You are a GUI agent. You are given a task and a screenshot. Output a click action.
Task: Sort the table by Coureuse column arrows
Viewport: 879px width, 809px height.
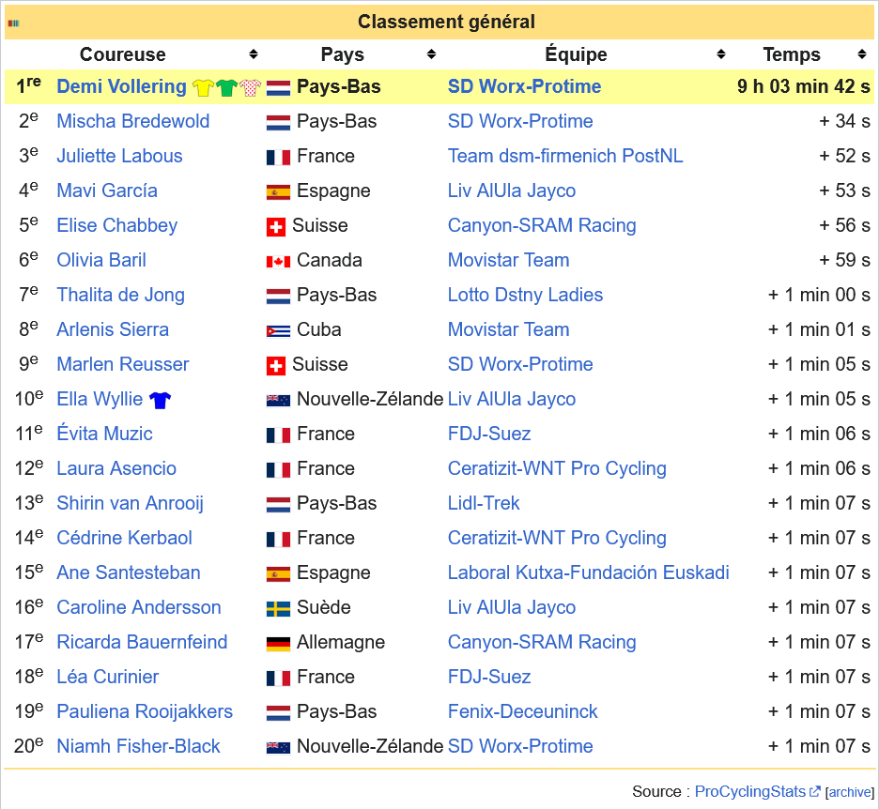click(254, 54)
